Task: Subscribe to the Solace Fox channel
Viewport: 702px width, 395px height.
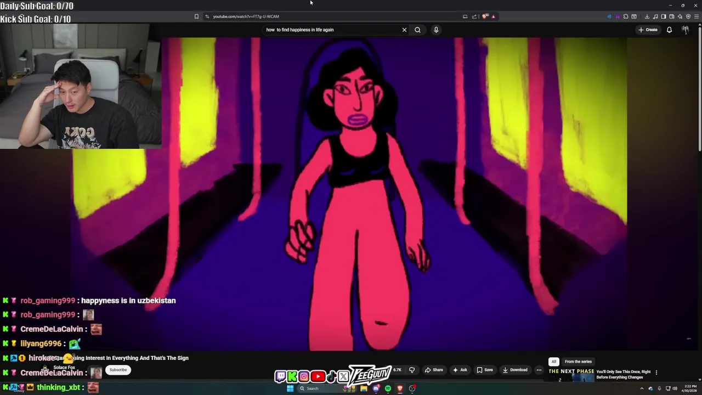Action: pos(118,370)
